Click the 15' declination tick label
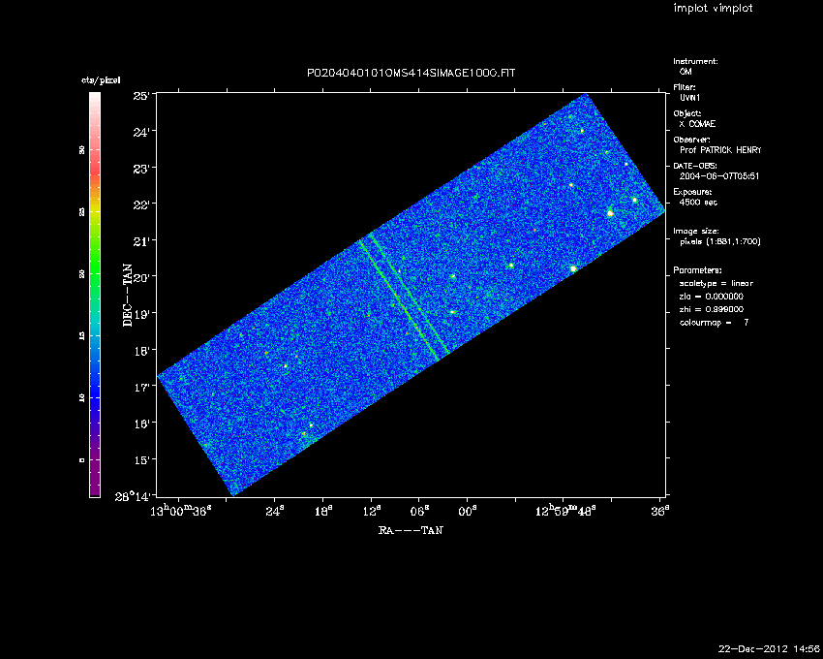 [141, 459]
